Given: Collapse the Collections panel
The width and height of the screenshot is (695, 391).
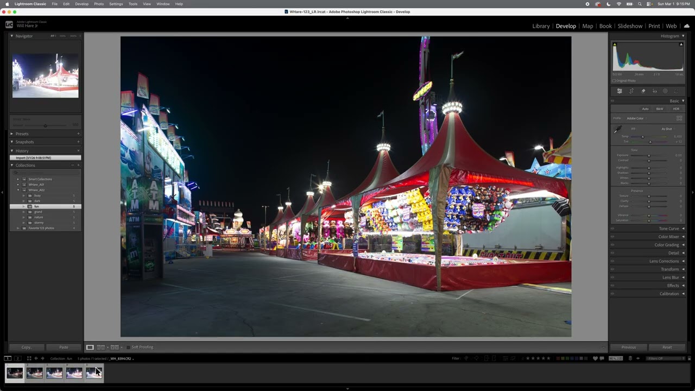Looking at the screenshot, I should (12, 165).
